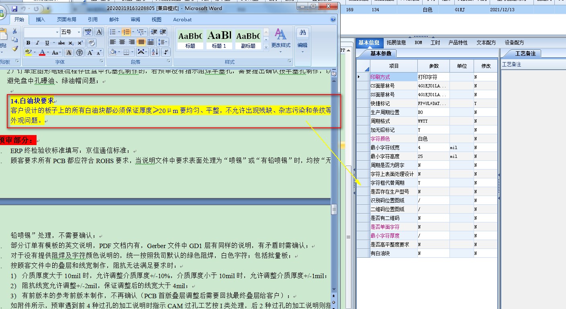Viewport: 566px width, 309px height.
Task: Open underline style dropdown arrow
Action: [53, 43]
